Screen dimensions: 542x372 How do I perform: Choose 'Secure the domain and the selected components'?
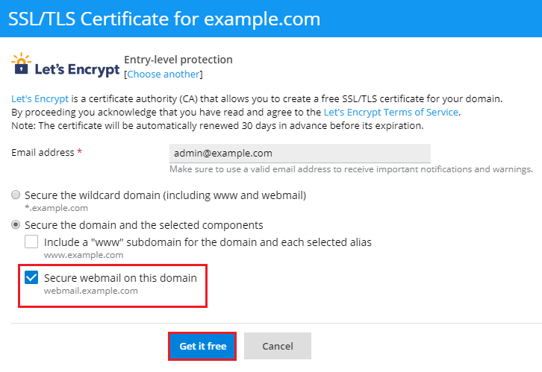[x=16, y=224]
